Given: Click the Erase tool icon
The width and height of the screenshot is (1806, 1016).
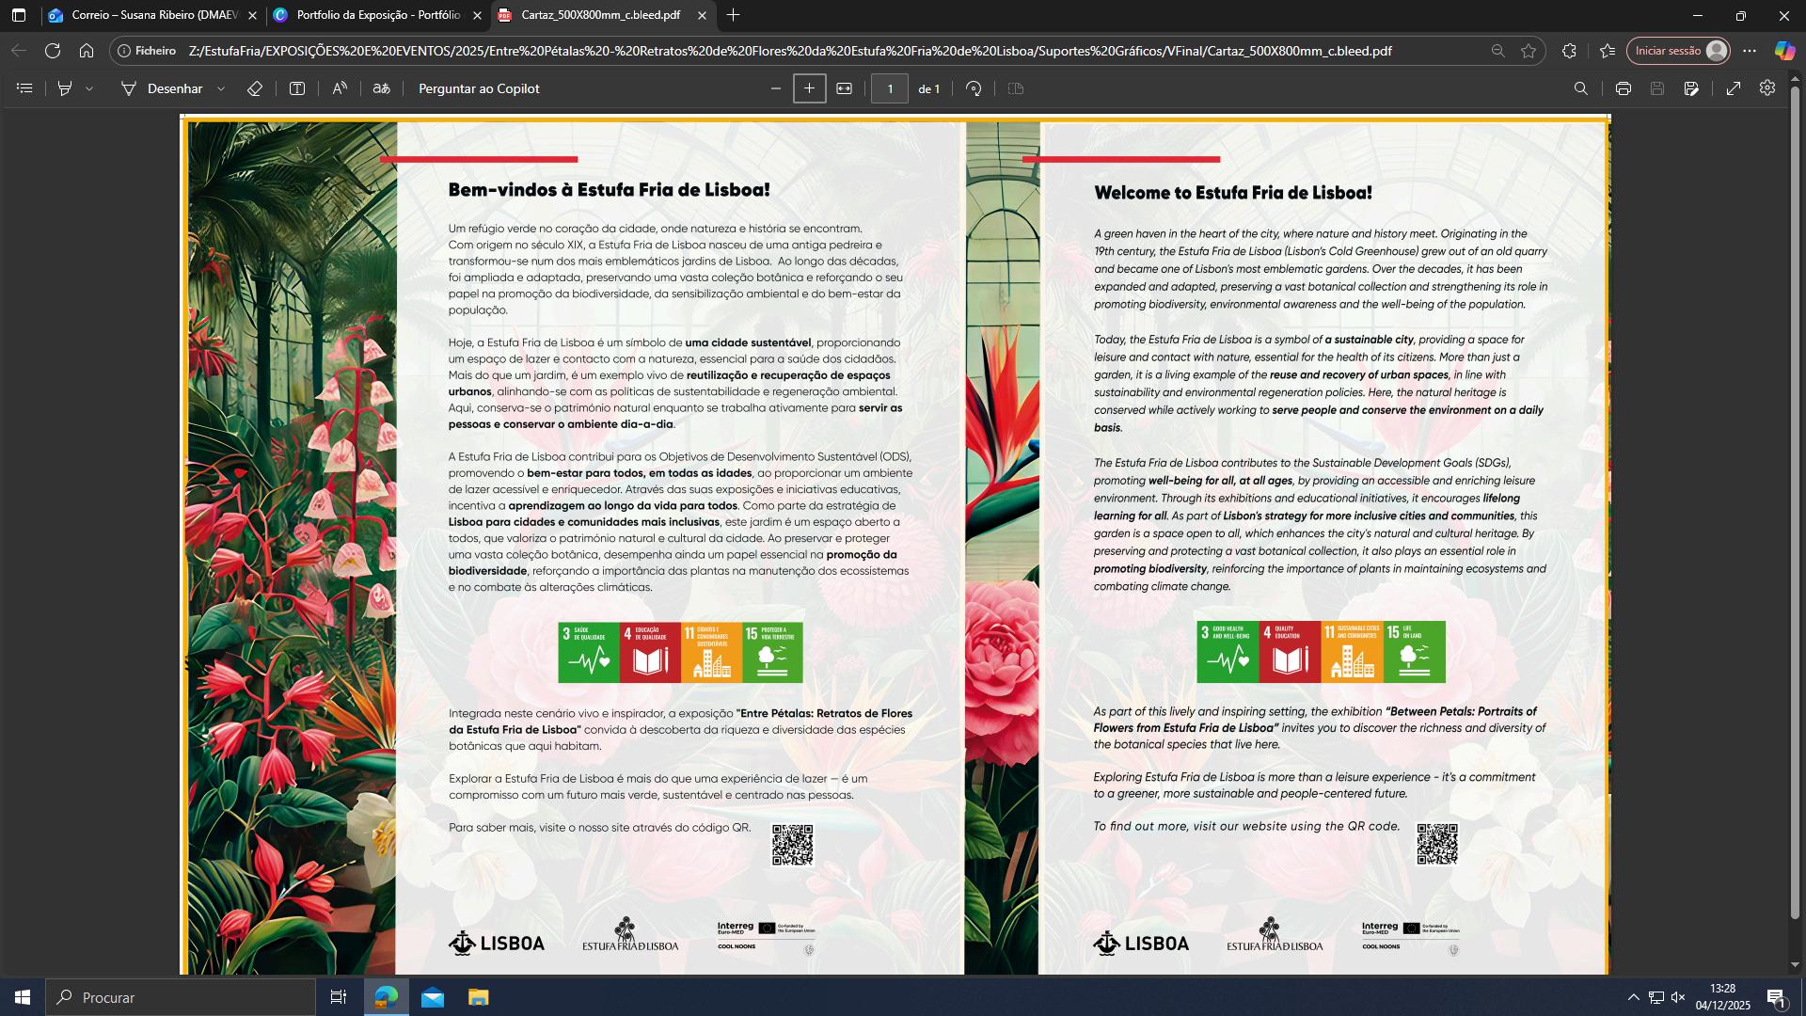Looking at the screenshot, I should tap(255, 88).
